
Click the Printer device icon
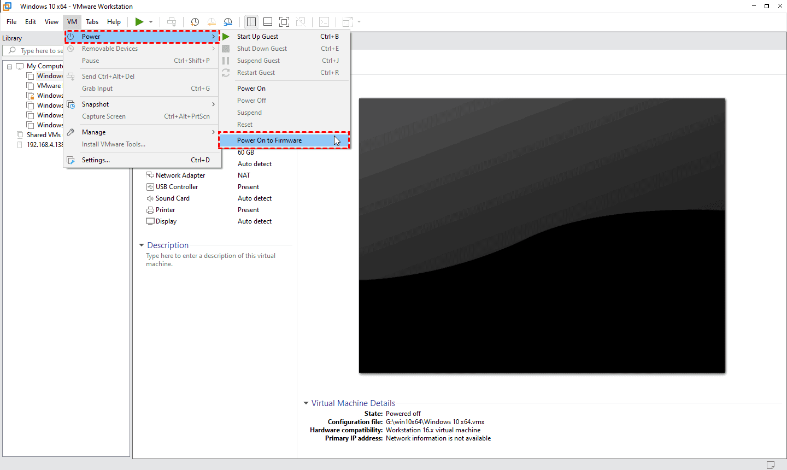tap(150, 210)
